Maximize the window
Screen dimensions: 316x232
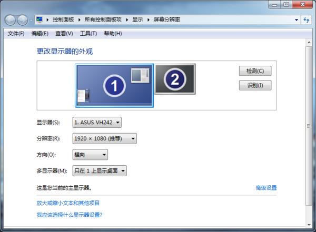point(286,5)
